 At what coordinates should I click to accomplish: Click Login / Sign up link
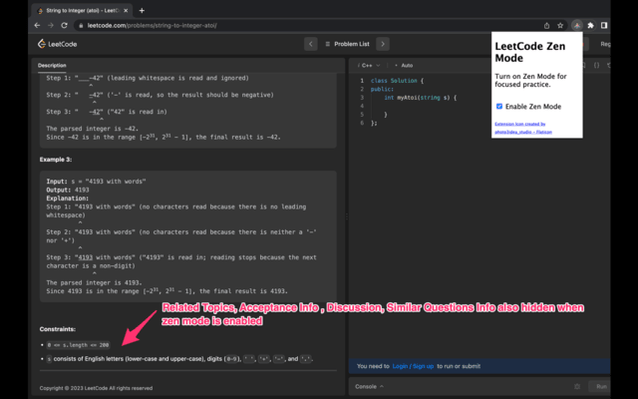413,366
